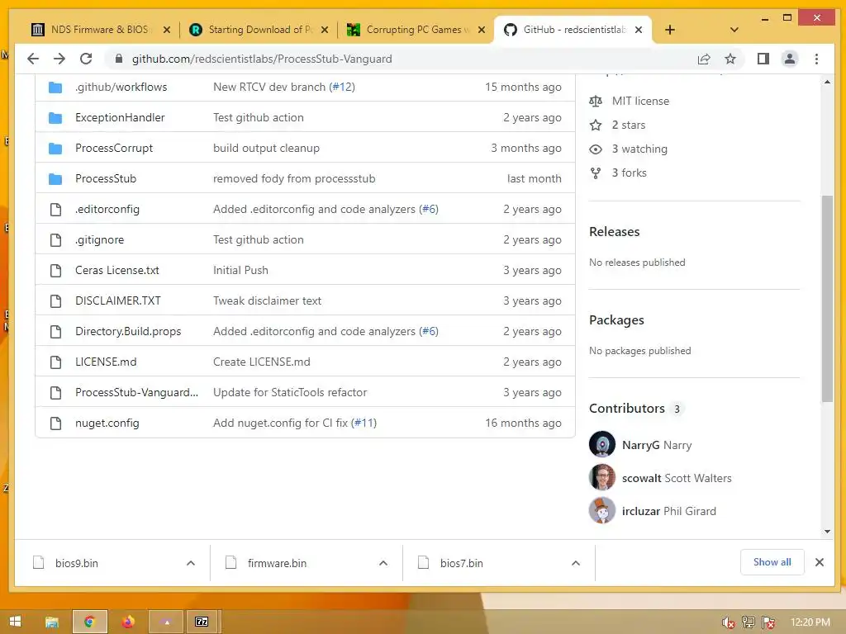Go forward to the next page
Image resolution: width=846 pixels, height=634 pixels.
coord(59,59)
